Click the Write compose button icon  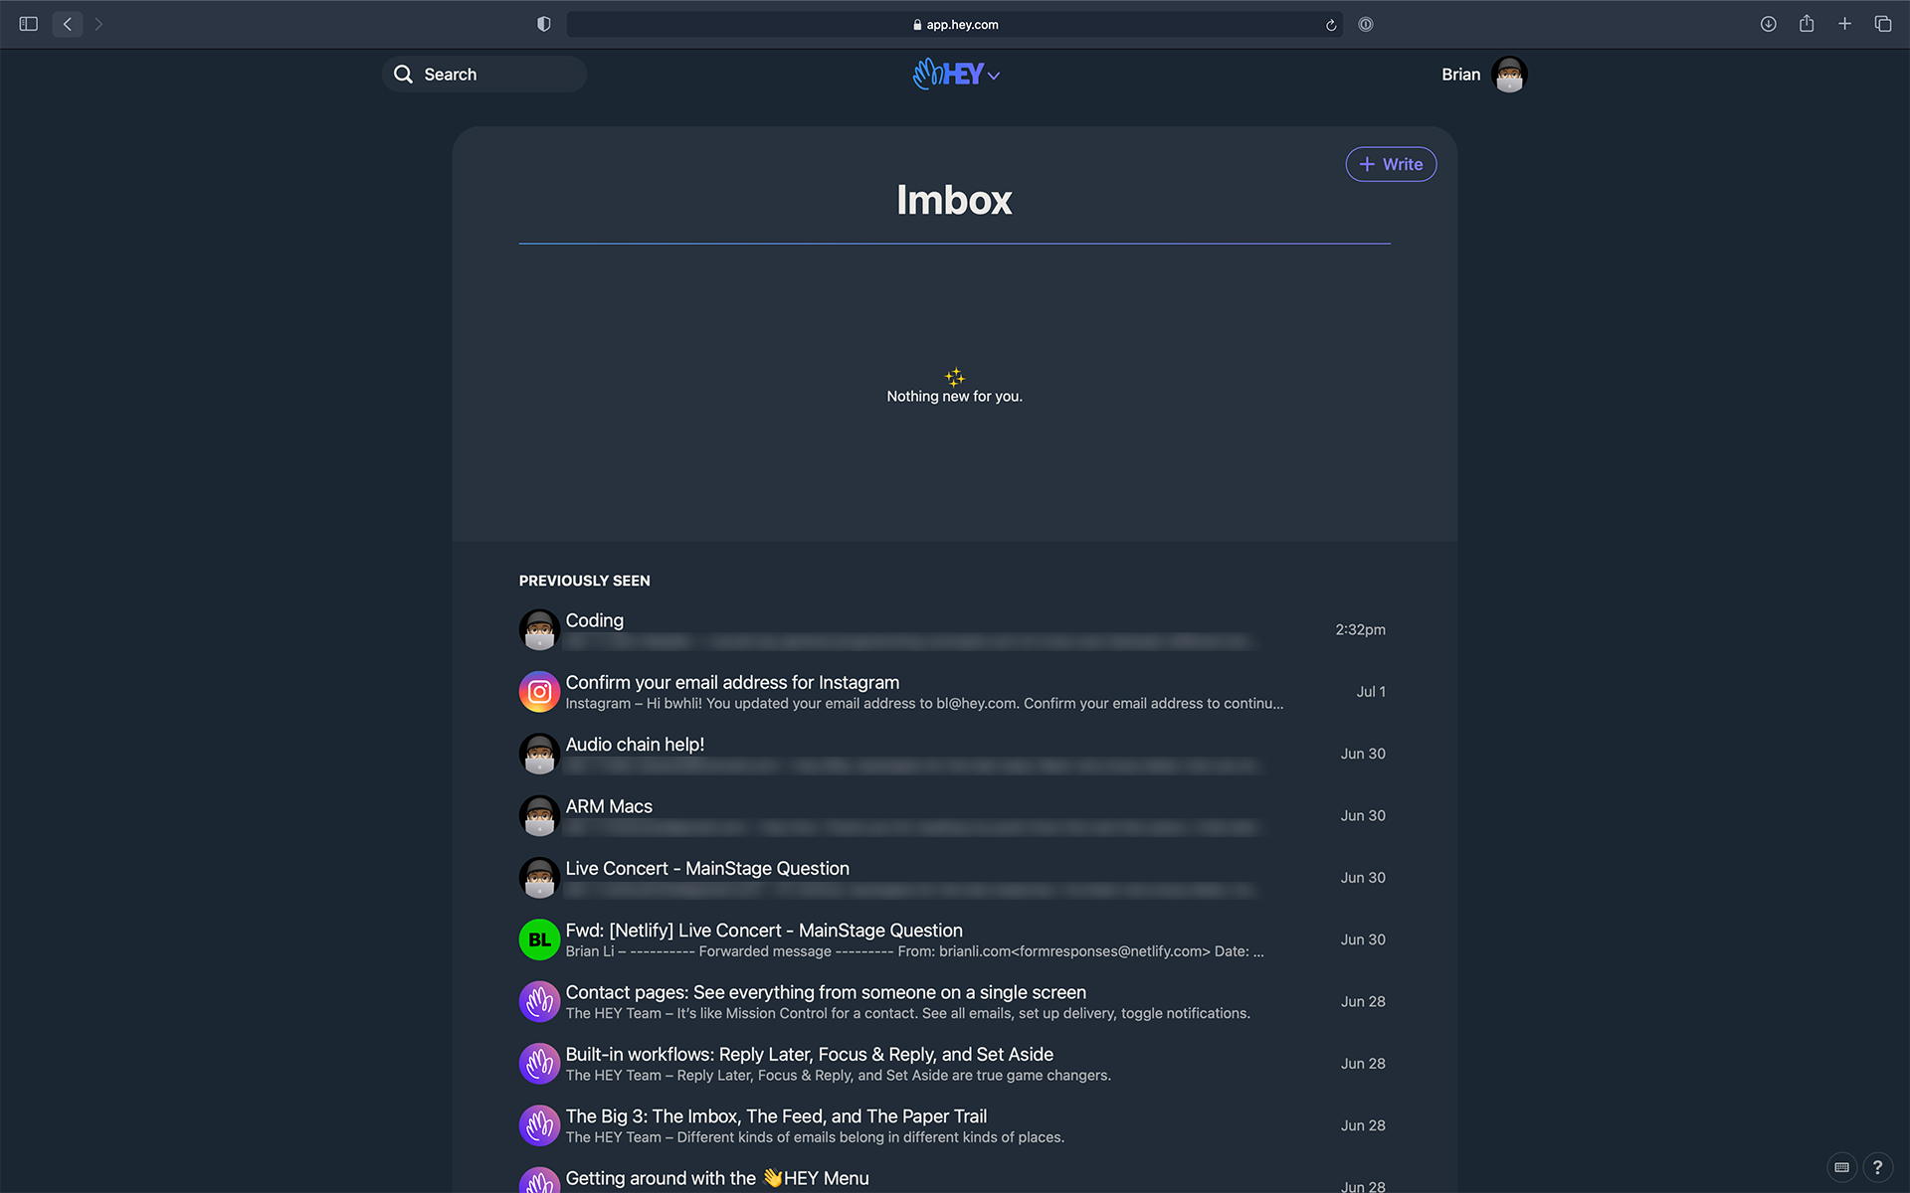pos(1367,164)
